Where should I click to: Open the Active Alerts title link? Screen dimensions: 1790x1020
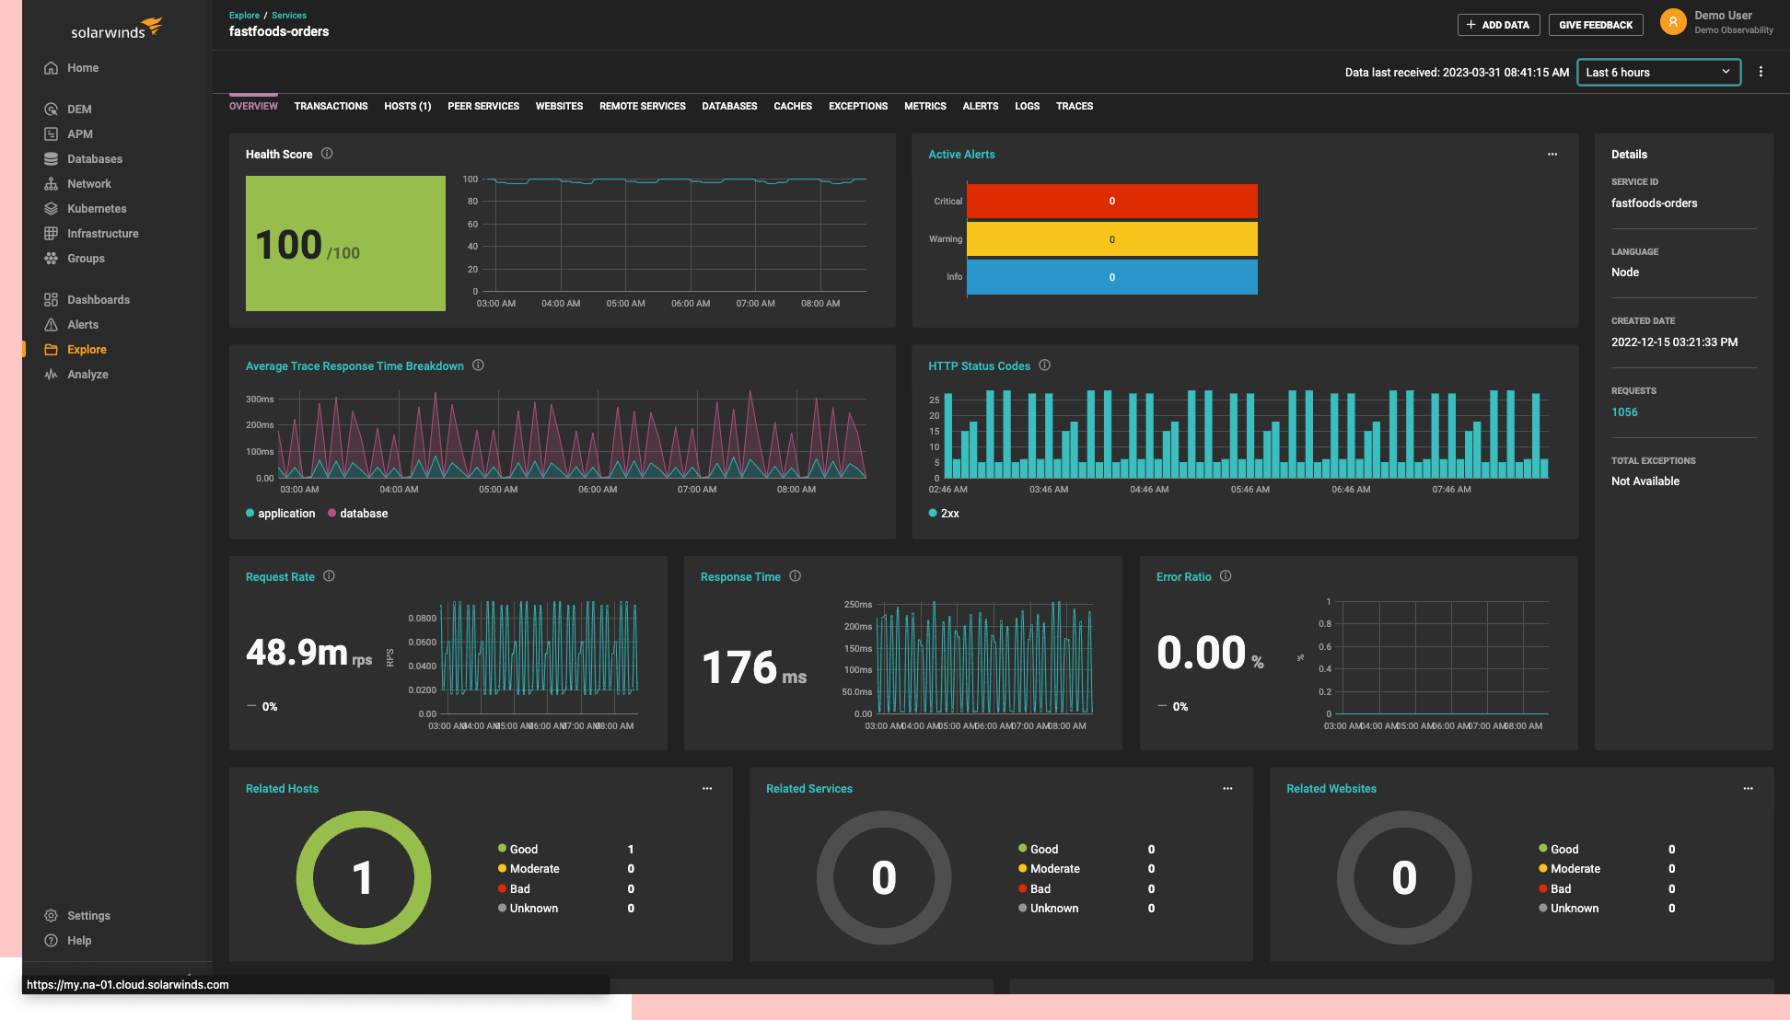coord(961,155)
